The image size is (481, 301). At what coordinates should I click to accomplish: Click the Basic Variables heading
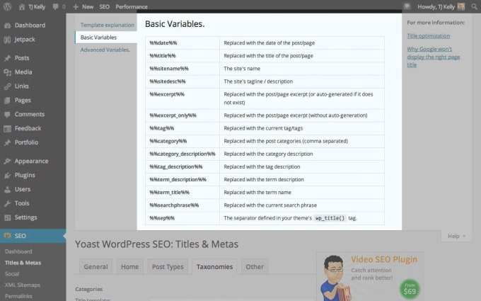tap(175, 24)
